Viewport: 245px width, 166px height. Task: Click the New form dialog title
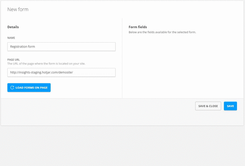(x=18, y=9)
